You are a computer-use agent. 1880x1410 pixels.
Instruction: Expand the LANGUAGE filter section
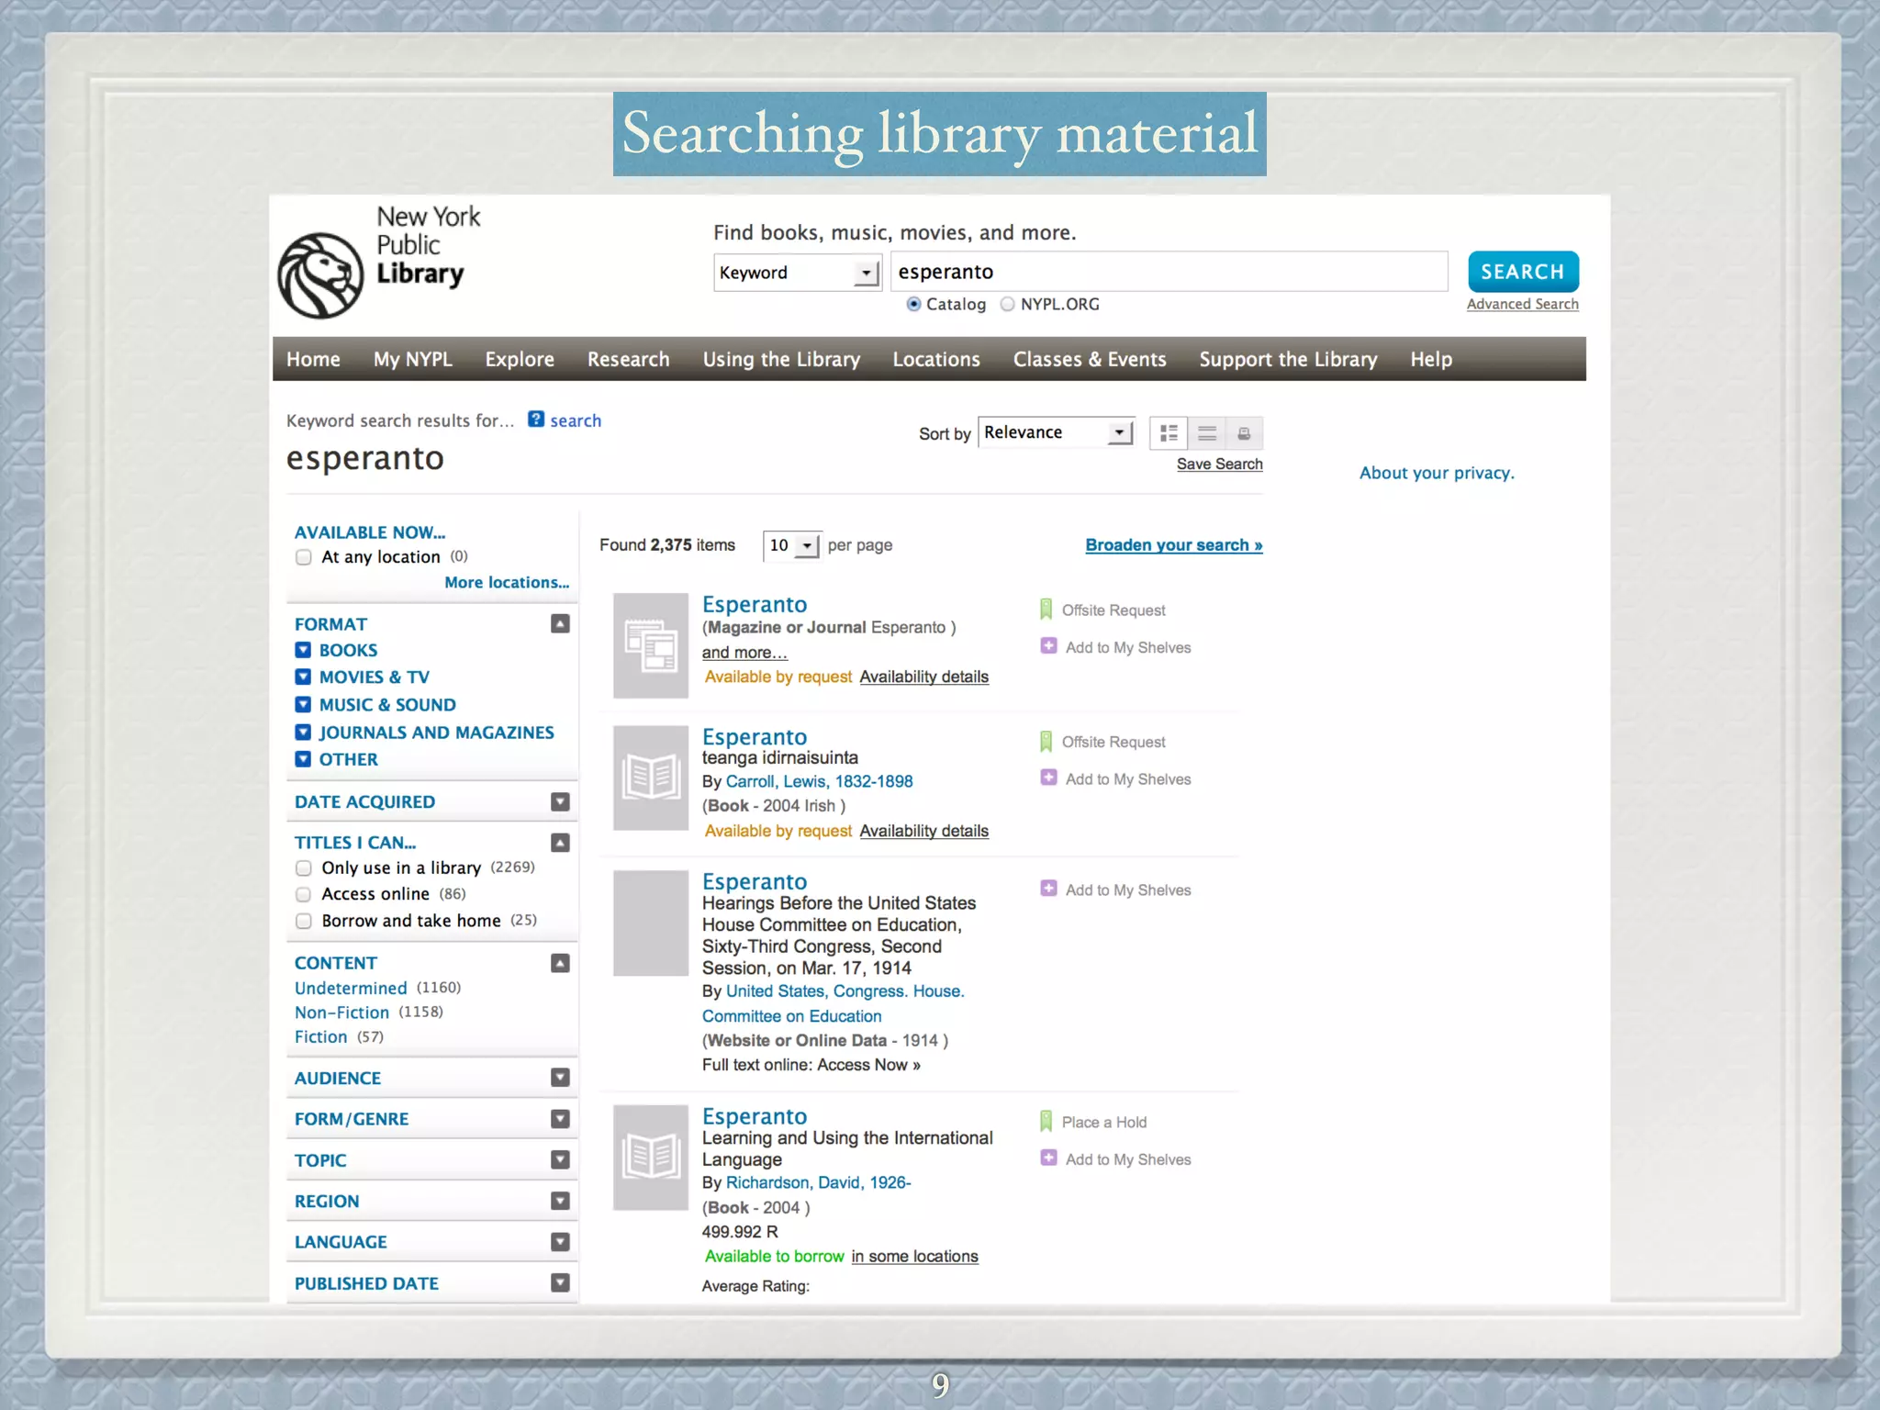(560, 1242)
